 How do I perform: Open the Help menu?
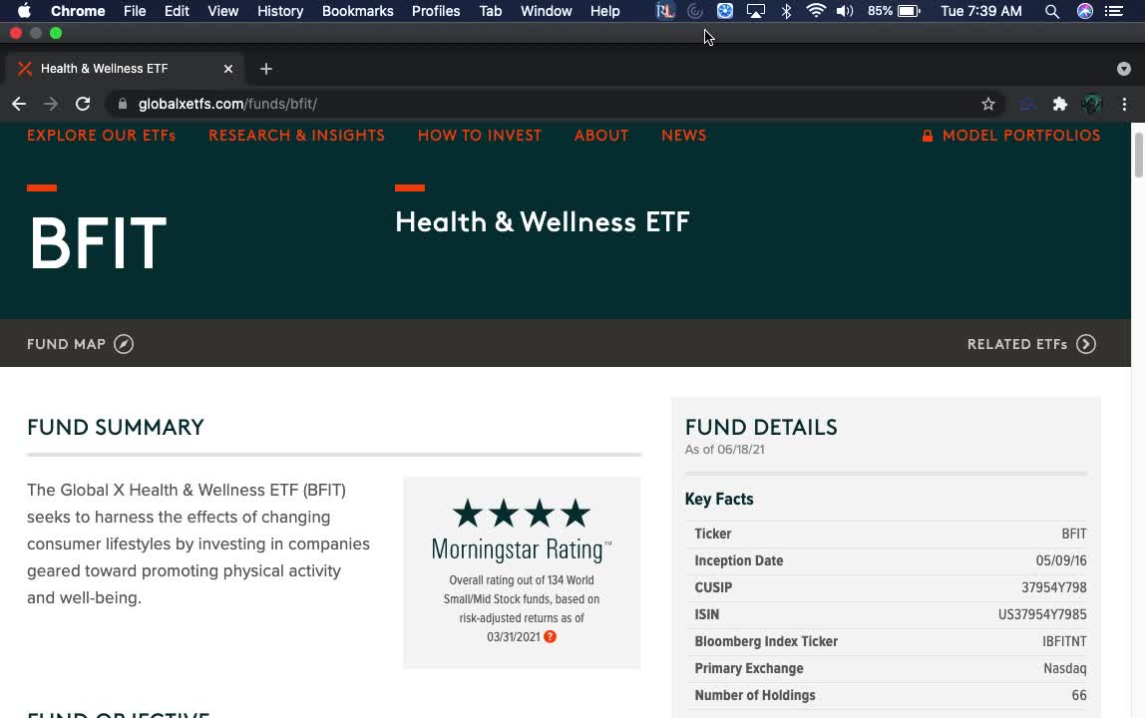(x=605, y=11)
